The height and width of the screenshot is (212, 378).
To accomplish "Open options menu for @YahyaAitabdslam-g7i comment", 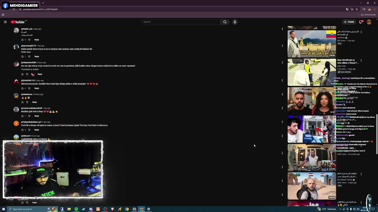I will pyautogui.click(x=282, y=122).
